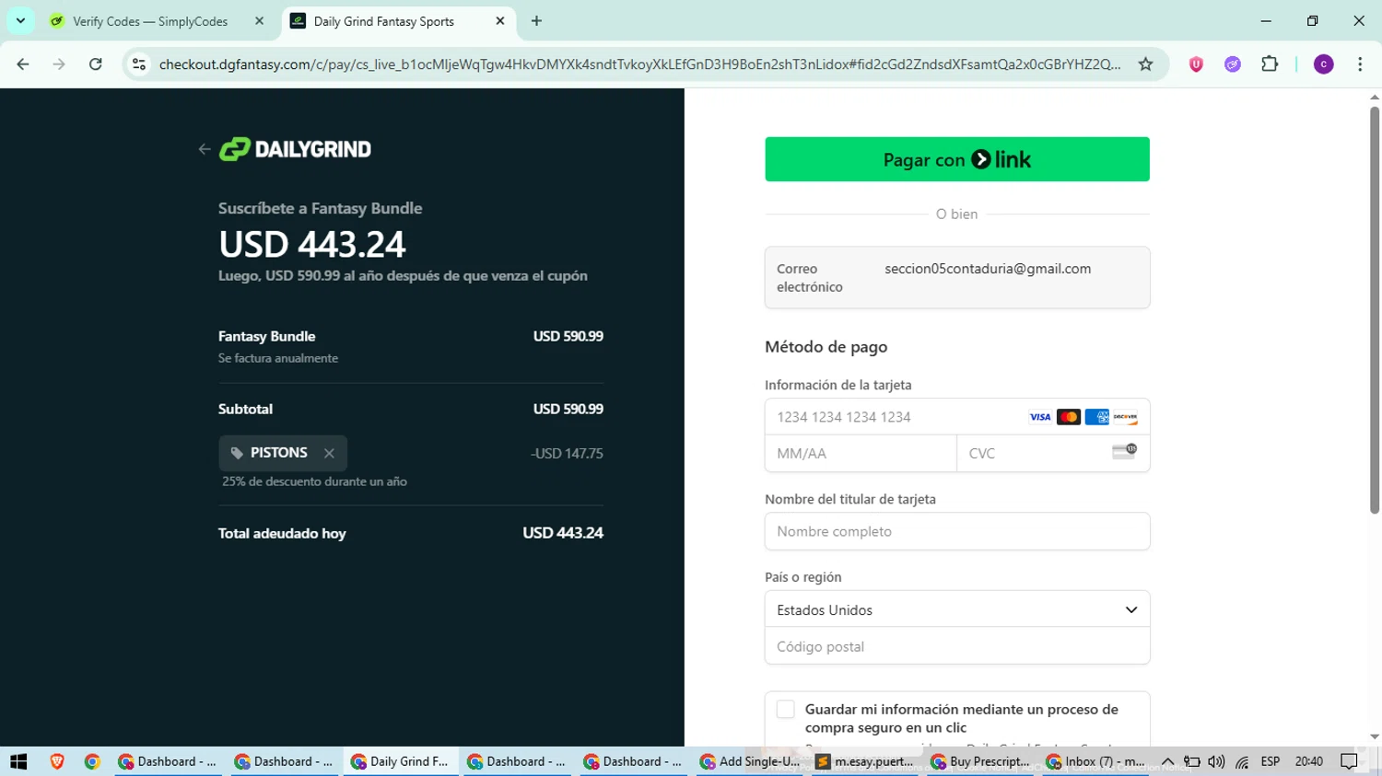Click the Total adeudado hoy amount USD 443.24
Image resolution: width=1382 pixels, height=776 pixels.
[563, 533]
